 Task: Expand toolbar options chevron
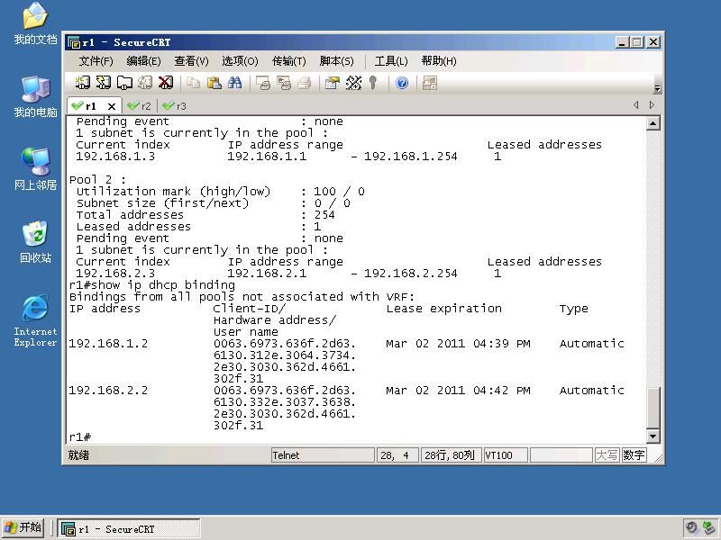(658, 88)
